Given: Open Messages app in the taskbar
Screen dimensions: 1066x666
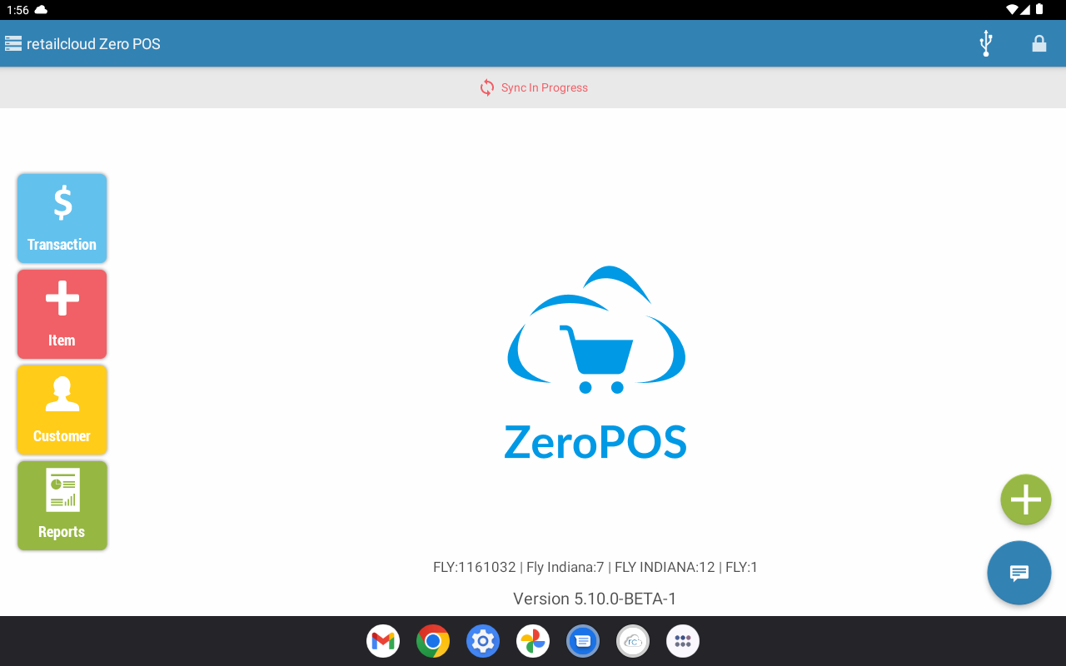Looking at the screenshot, I should (583, 641).
